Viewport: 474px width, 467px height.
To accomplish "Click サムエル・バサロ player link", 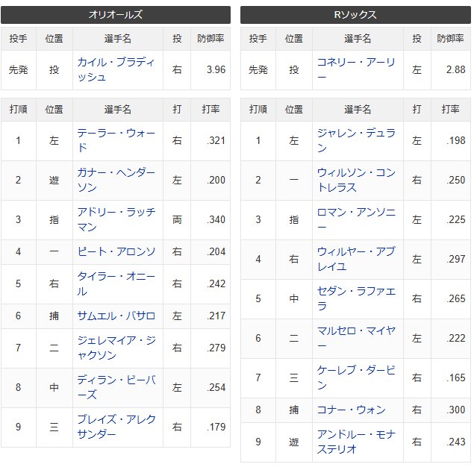I will click(x=116, y=316).
